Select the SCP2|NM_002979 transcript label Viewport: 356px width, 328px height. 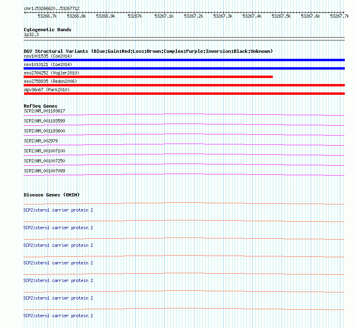tap(41, 141)
